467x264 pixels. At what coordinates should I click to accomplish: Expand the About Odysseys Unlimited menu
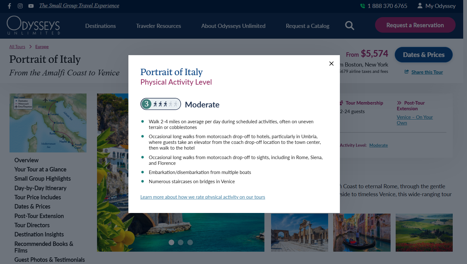pyautogui.click(x=233, y=26)
